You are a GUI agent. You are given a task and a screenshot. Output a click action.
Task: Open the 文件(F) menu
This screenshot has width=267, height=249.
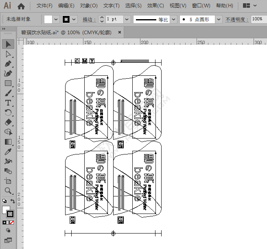coord(44,6)
